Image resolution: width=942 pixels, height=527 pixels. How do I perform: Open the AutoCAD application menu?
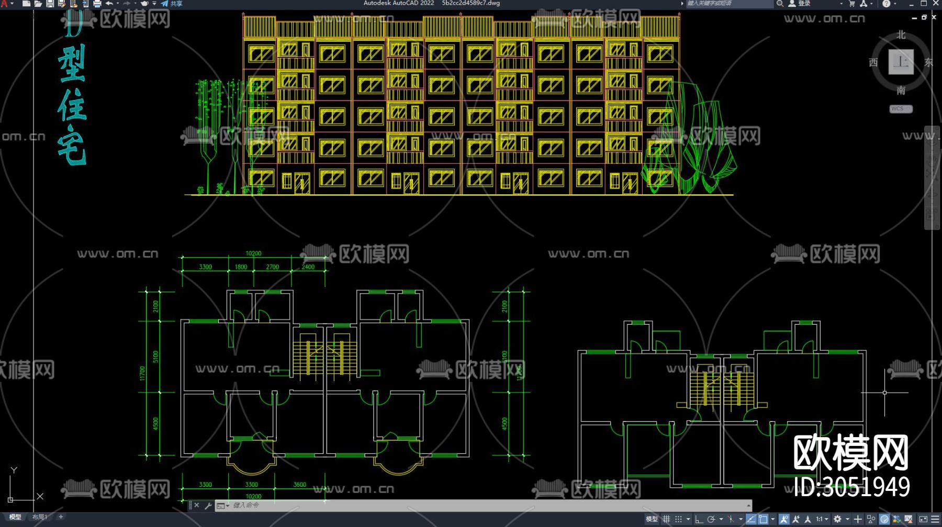5,4
